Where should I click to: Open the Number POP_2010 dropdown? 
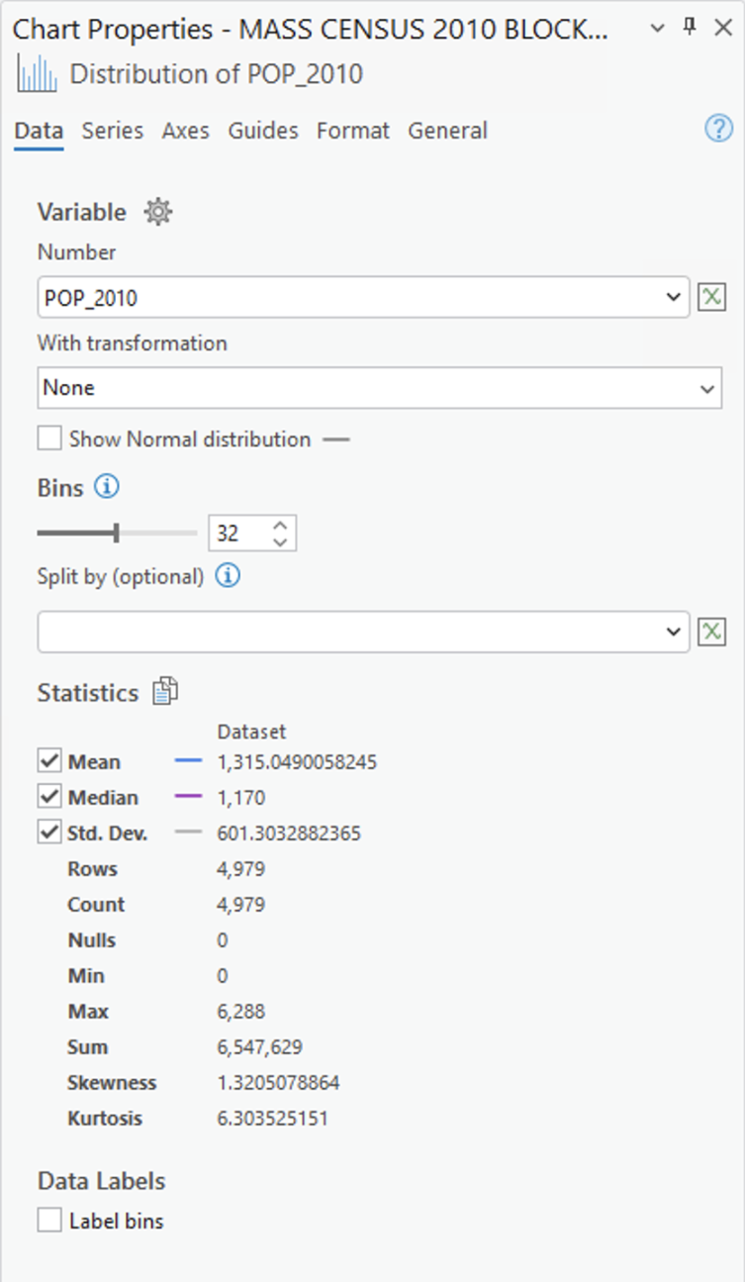[x=674, y=297]
